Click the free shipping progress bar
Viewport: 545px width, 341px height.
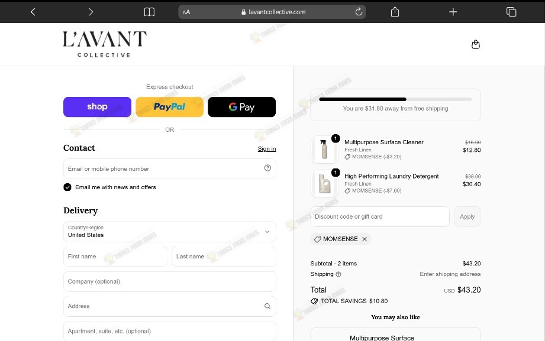395,99
